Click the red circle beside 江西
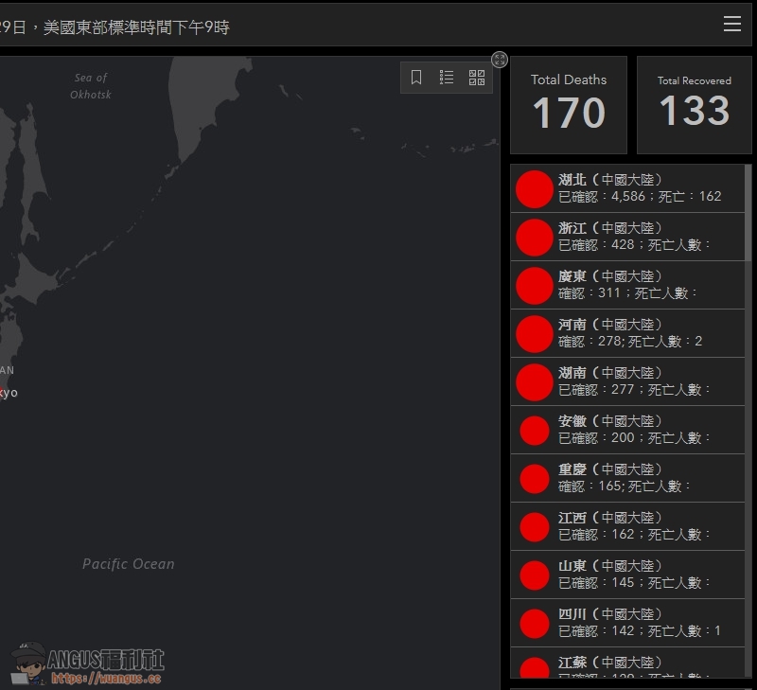Image resolution: width=757 pixels, height=690 pixels. click(535, 527)
